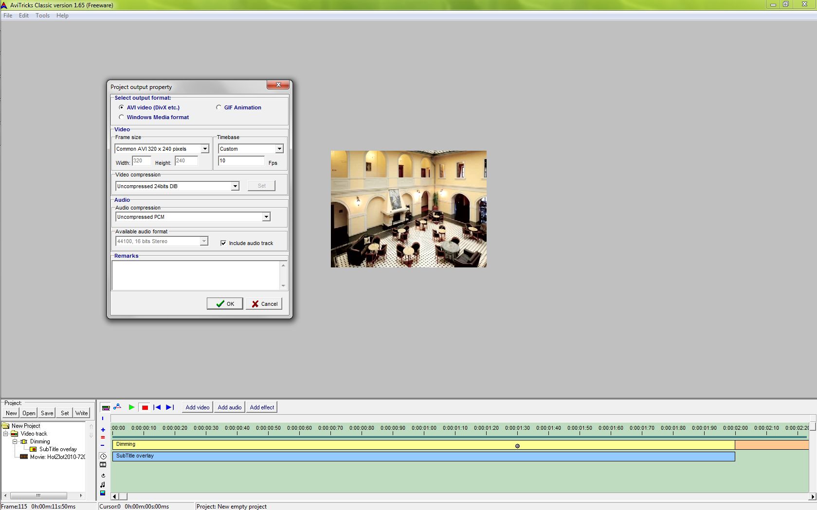Select the yellow Dimming timeline bar
817x510 pixels.
coord(423,444)
